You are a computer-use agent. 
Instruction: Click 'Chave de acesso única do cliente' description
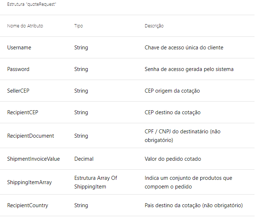click(x=184, y=48)
